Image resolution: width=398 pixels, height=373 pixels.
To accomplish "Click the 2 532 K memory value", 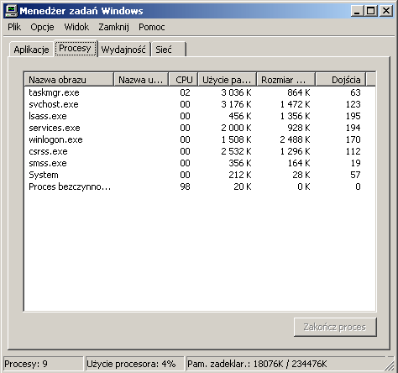I will pos(236,151).
